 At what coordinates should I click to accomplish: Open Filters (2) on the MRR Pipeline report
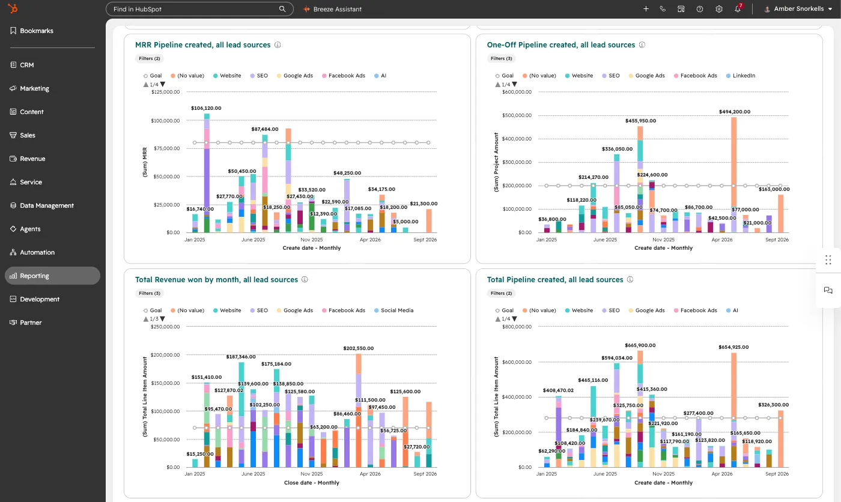(x=150, y=58)
